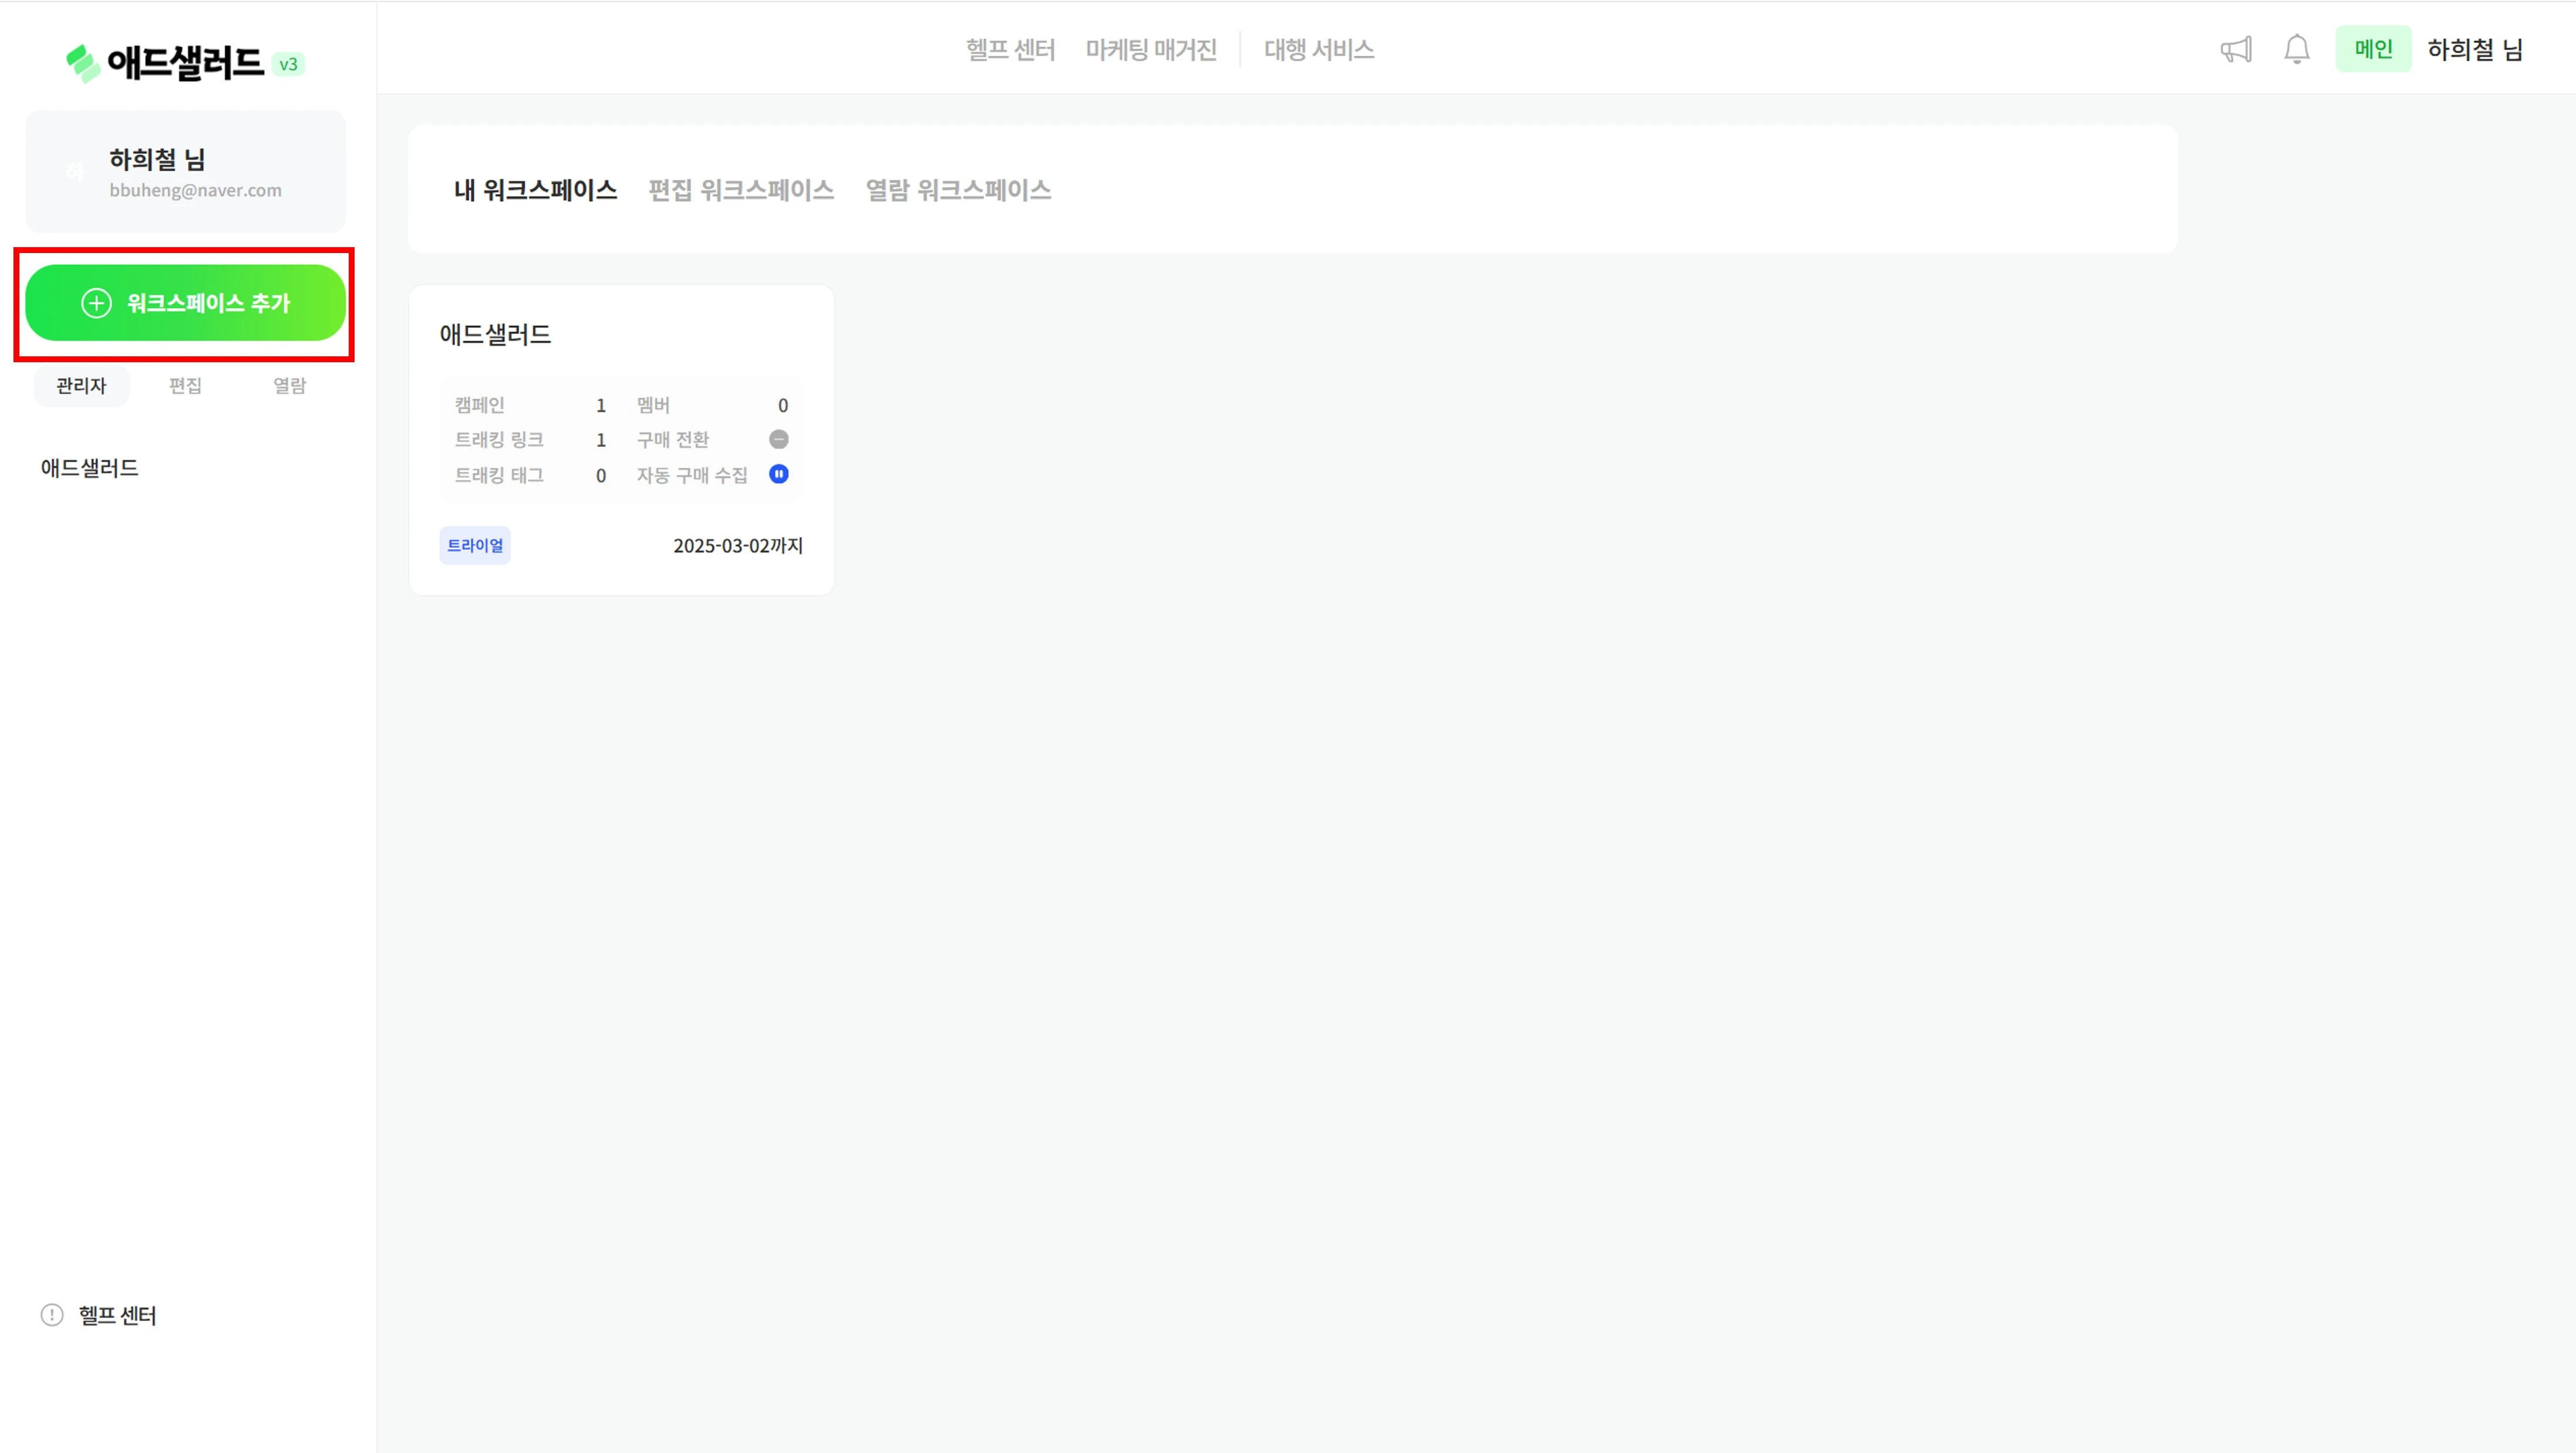Viewport: 2576px width, 1453px height.
Task: Select the 열람 sidebar filter
Action: (x=290, y=386)
